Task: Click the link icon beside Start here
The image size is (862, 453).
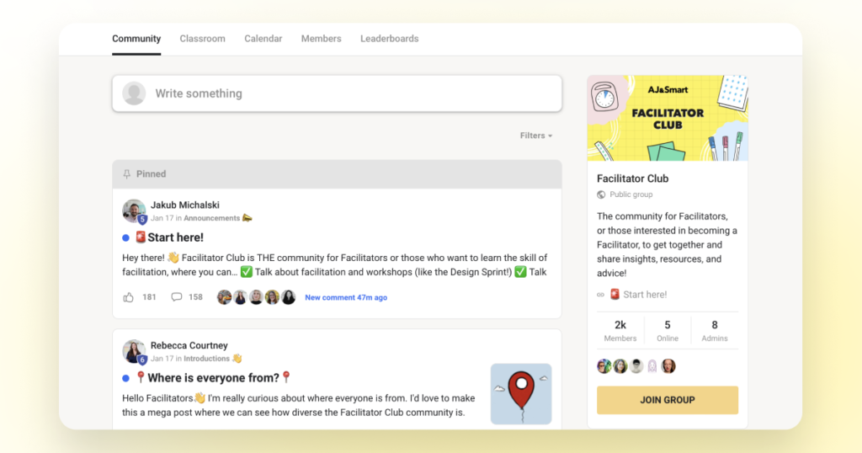Action: click(x=600, y=295)
